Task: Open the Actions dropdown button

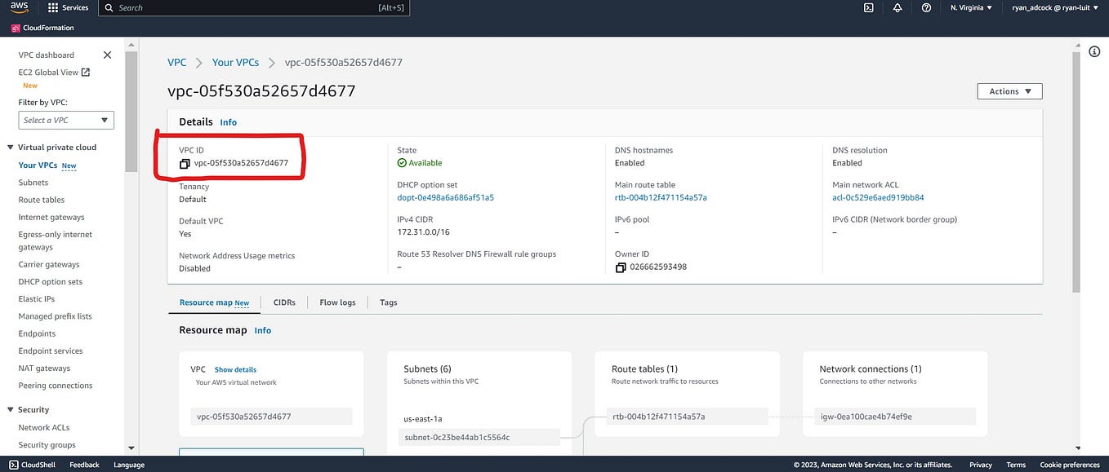Action: click(1009, 91)
